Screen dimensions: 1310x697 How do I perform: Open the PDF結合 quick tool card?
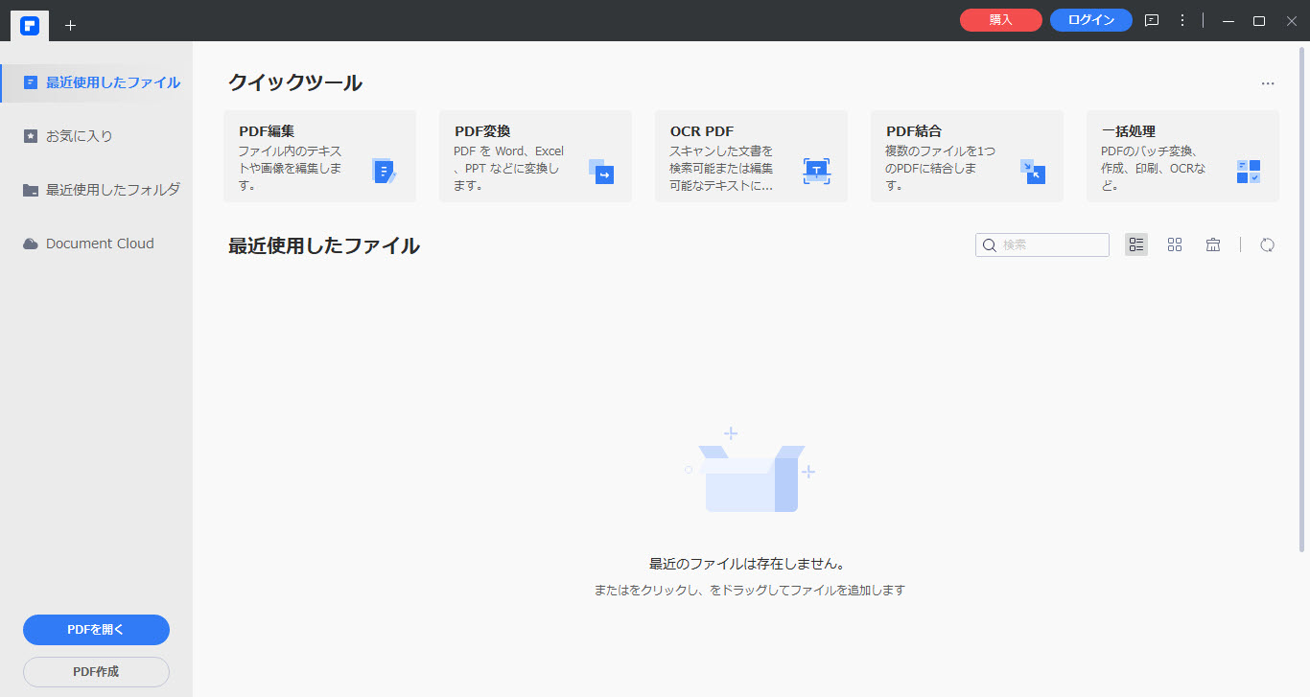tap(967, 156)
